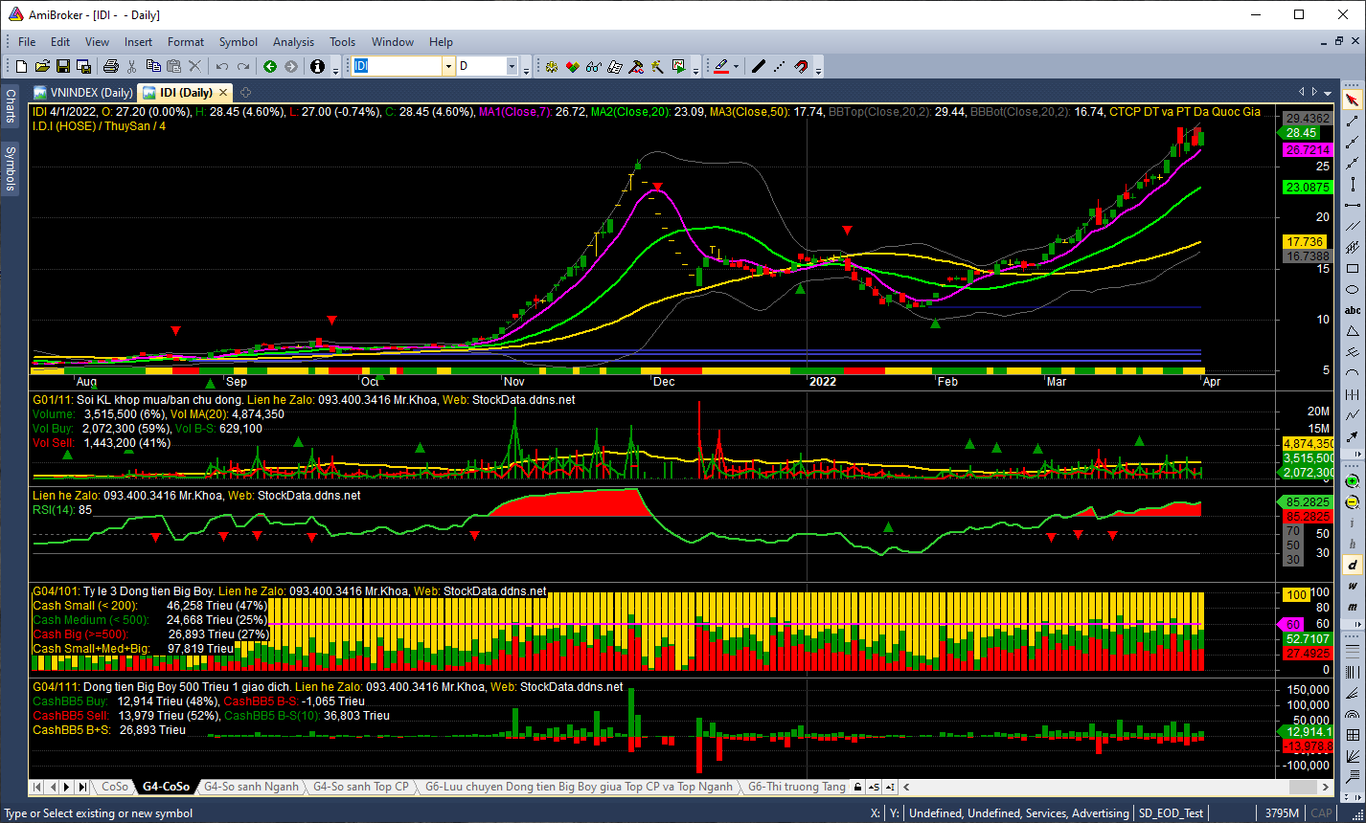Select G4-So sanh Nganh sheet tab
The image size is (1366, 823).
click(x=252, y=787)
